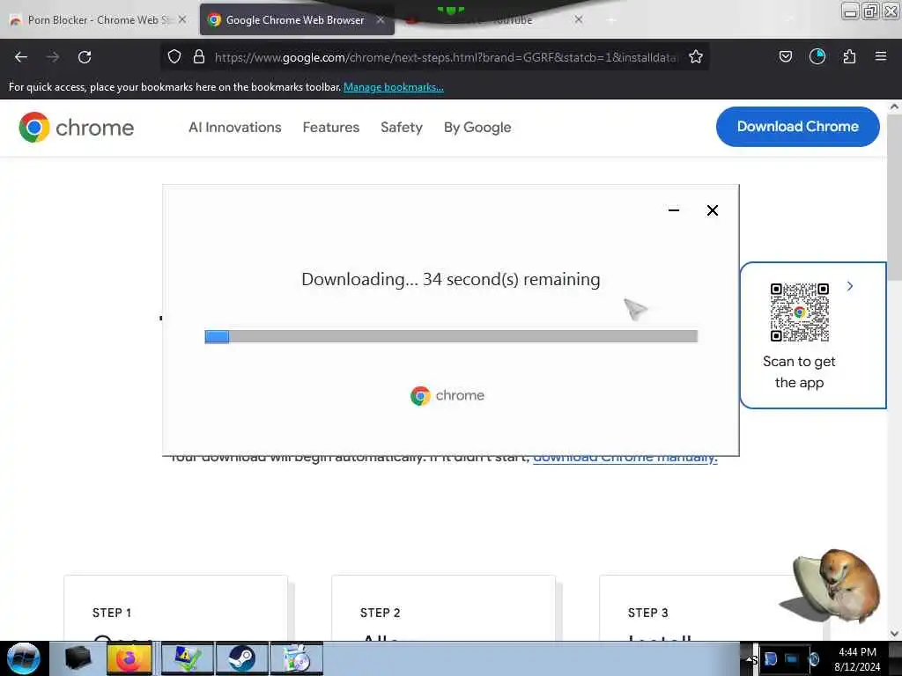Open the By Google menu item
The width and height of the screenshot is (902, 676).
coord(477,127)
